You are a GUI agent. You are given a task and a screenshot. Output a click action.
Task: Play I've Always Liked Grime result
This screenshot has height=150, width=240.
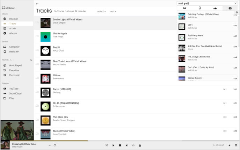click(x=208, y=58)
